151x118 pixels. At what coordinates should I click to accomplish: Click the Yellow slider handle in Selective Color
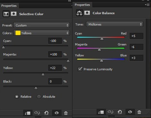(43, 74)
